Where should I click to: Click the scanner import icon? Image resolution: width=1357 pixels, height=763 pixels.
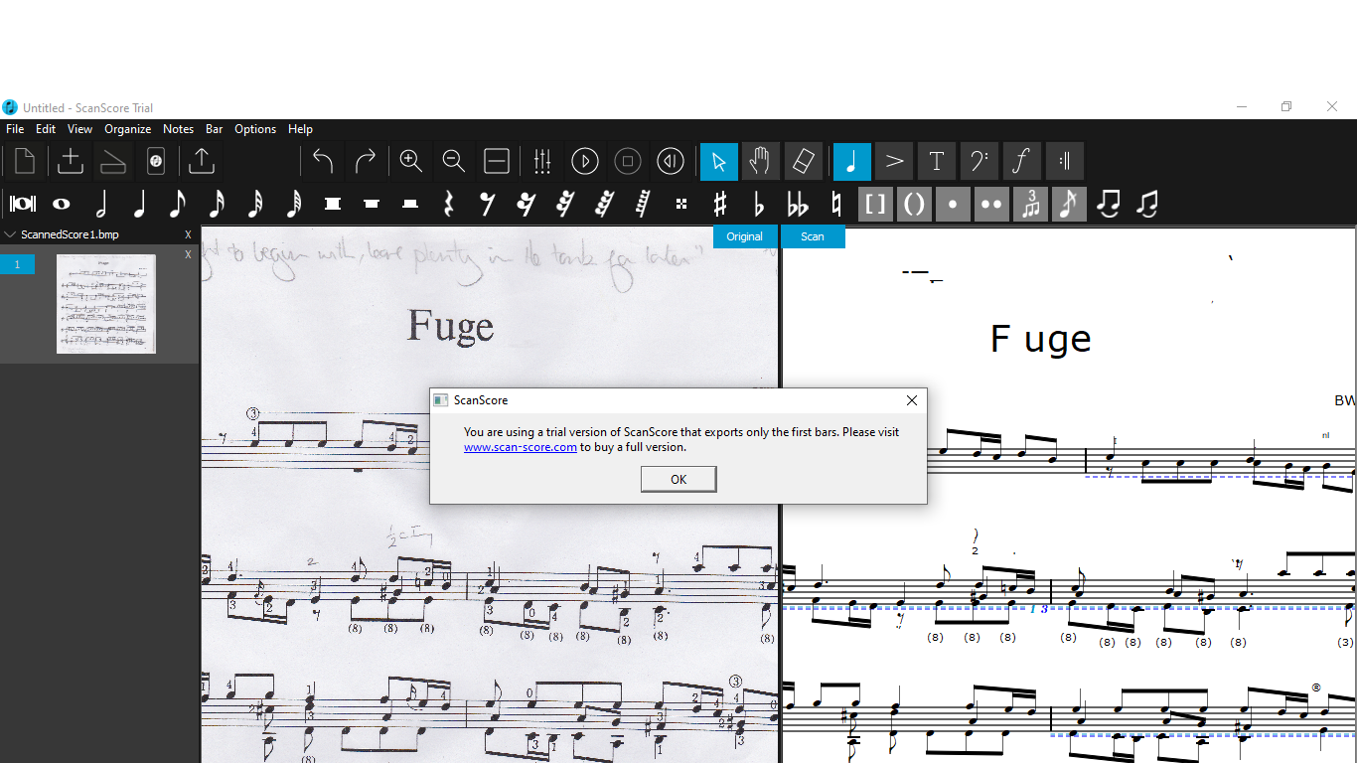coord(113,161)
